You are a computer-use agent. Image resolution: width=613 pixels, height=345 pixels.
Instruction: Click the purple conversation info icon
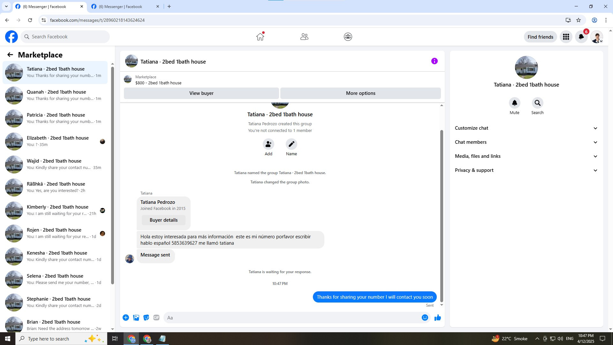(x=434, y=61)
